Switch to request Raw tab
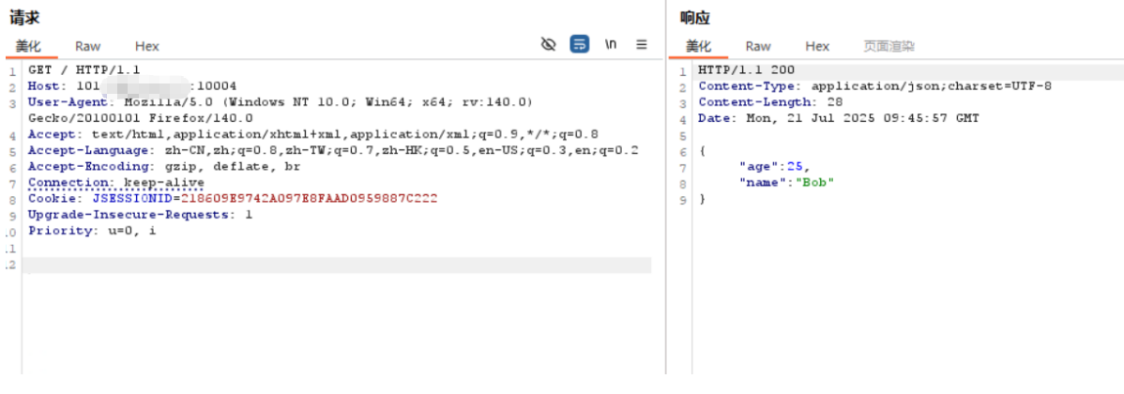1124x394 pixels. tap(88, 46)
